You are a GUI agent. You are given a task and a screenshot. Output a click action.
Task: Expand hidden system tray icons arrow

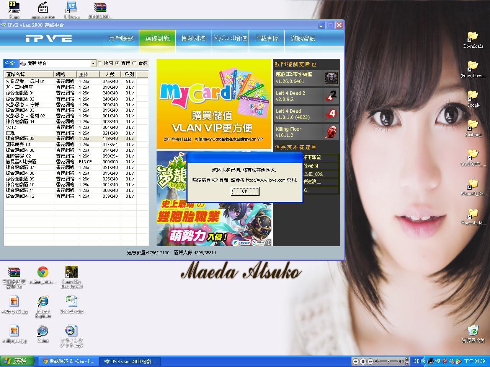pyautogui.click(x=423, y=361)
